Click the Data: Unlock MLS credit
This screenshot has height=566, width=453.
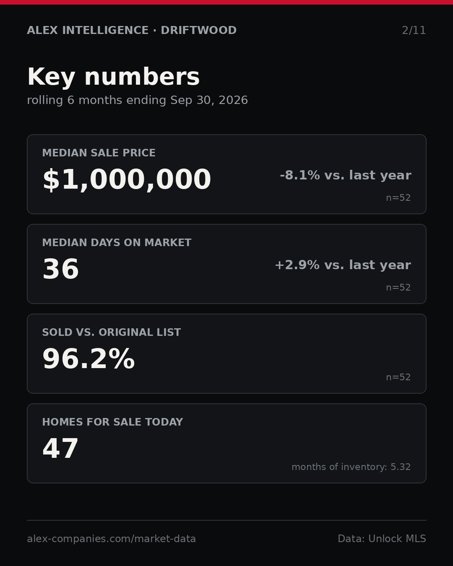pyautogui.click(x=382, y=539)
